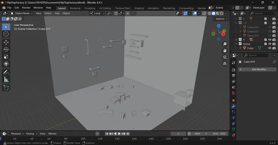Switch perspective/orthographic grid gizmo
This screenshot has height=145, width=278.
(x=225, y=64)
